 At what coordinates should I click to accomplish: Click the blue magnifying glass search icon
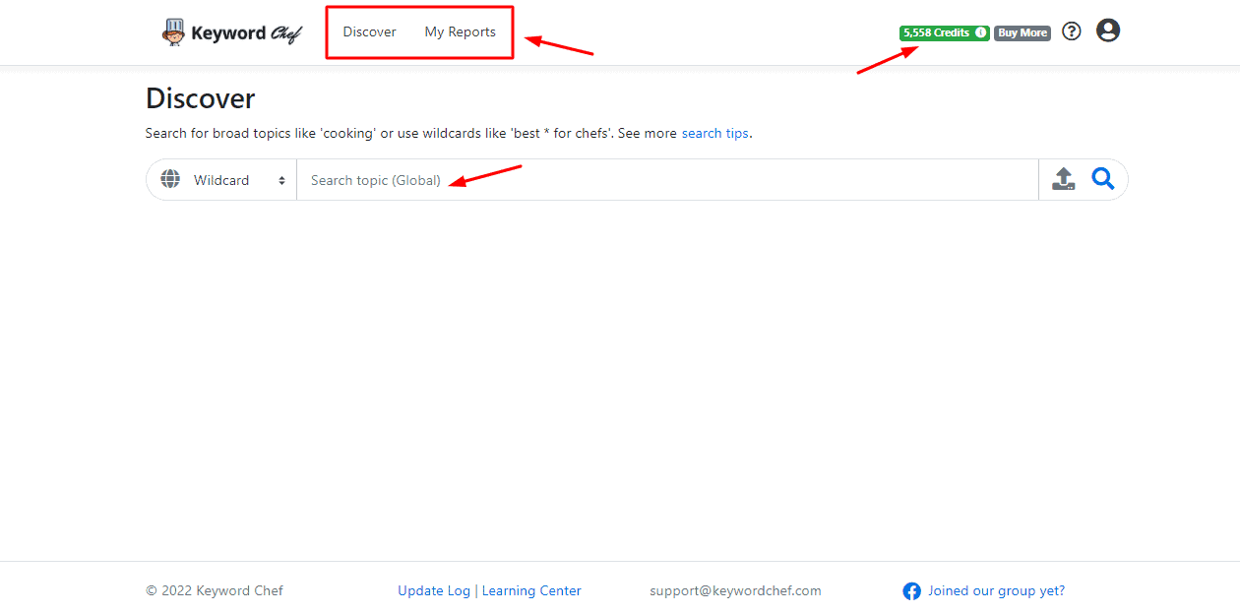pyautogui.click(x=1103, y=179)
